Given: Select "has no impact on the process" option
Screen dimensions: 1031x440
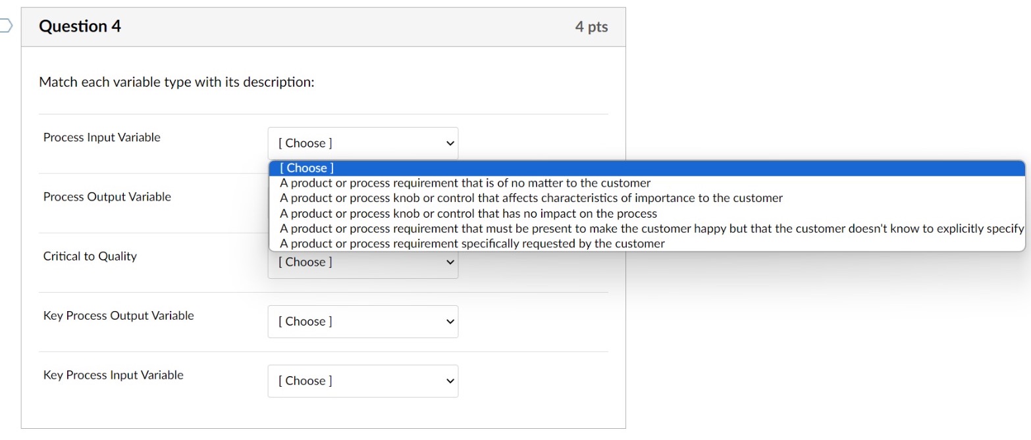Looking at the screenshot, I should click(x=468, y=213).
